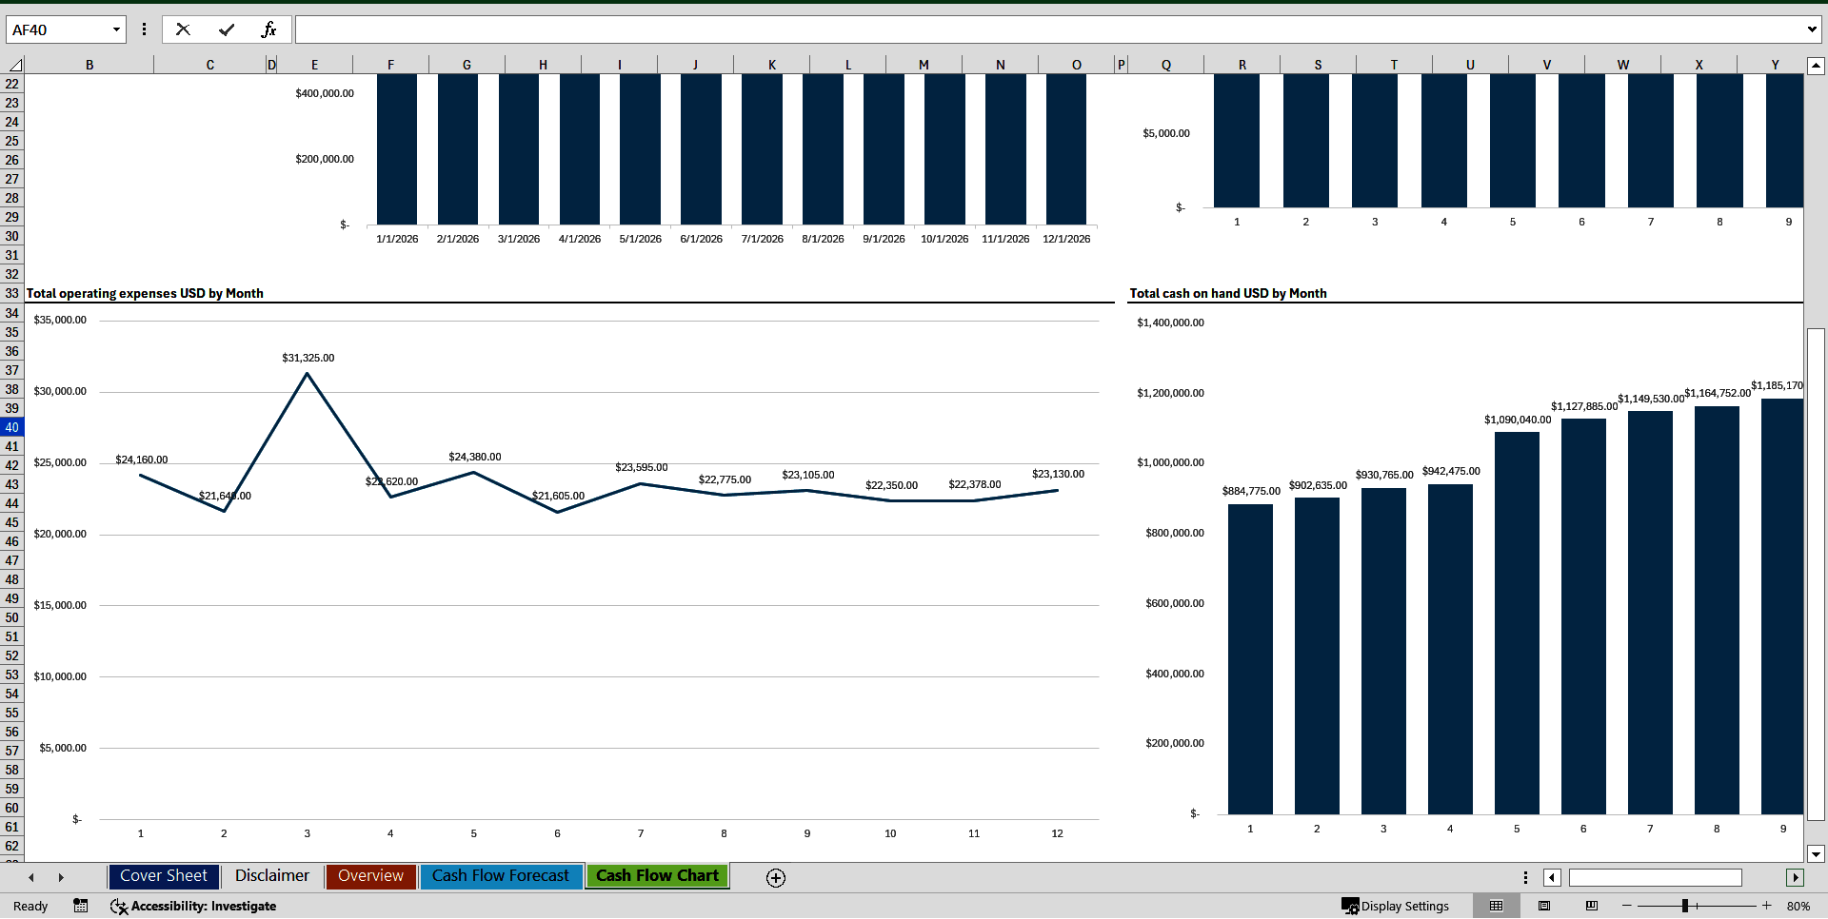The width and height of the screenshot is (1828, 919).
Task: Click the zoom level slider
Action: 1685,906
